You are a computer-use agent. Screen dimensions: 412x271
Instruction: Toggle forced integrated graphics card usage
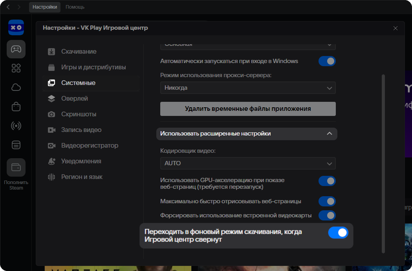point(327,215)
